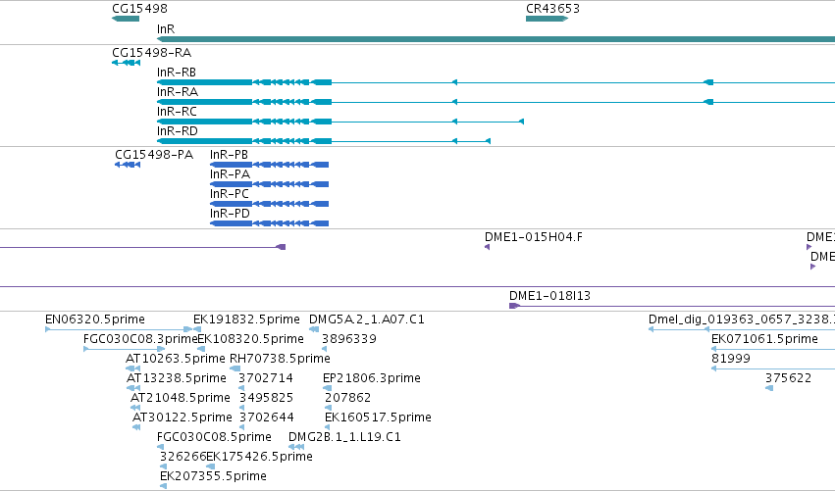This screenshot has height=491, width=835.
Task: Click the CR43653 gene label
Action: point(552,9)
